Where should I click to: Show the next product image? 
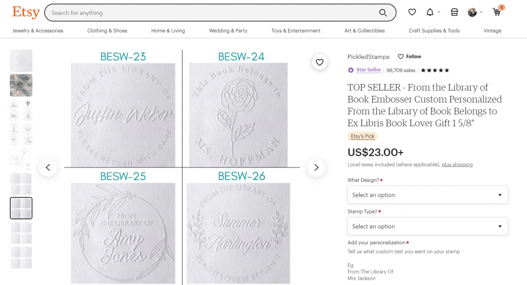(316, 167)
